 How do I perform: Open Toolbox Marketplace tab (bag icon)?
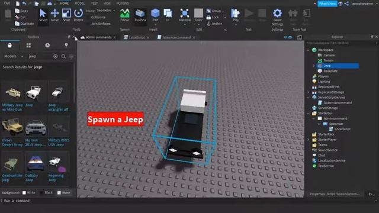9,45
